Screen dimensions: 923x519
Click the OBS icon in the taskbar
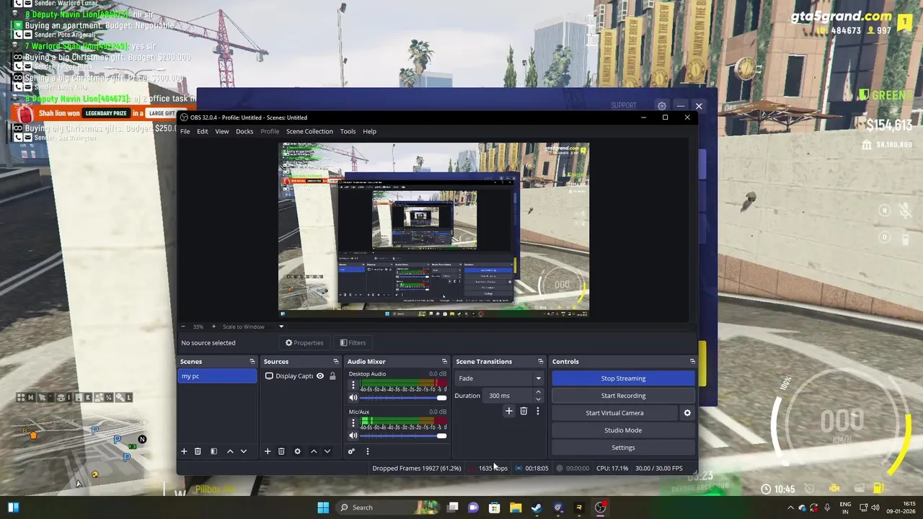[600, 507]
